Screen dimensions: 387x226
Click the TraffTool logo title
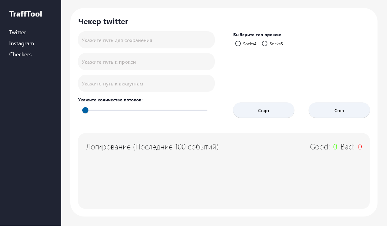26,14
